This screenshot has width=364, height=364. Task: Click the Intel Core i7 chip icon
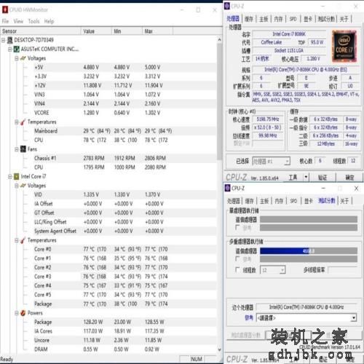click(x=17, y=177)
